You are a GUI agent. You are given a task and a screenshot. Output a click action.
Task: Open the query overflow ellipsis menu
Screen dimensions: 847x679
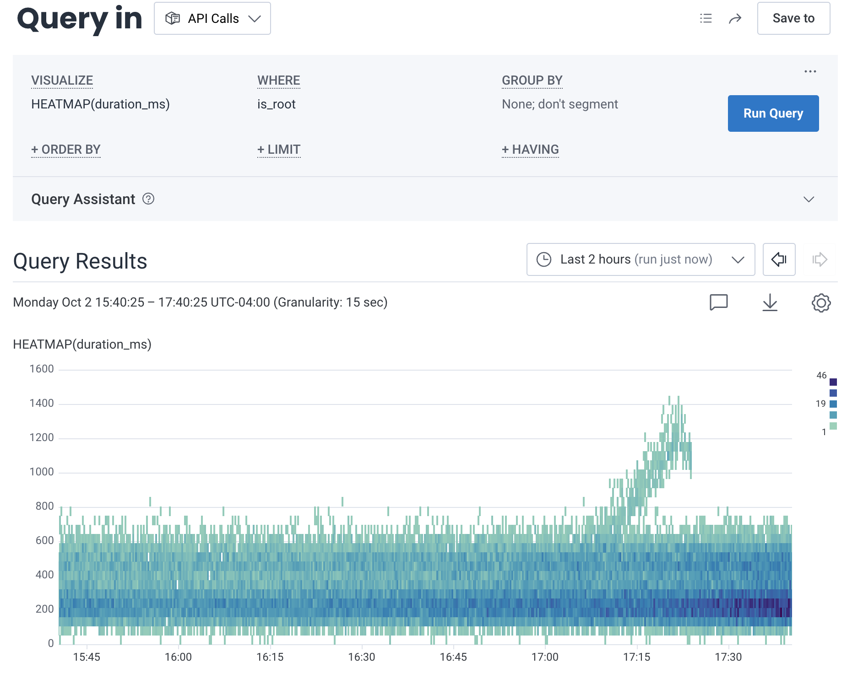pyautogui.click(x=810, y=71)
